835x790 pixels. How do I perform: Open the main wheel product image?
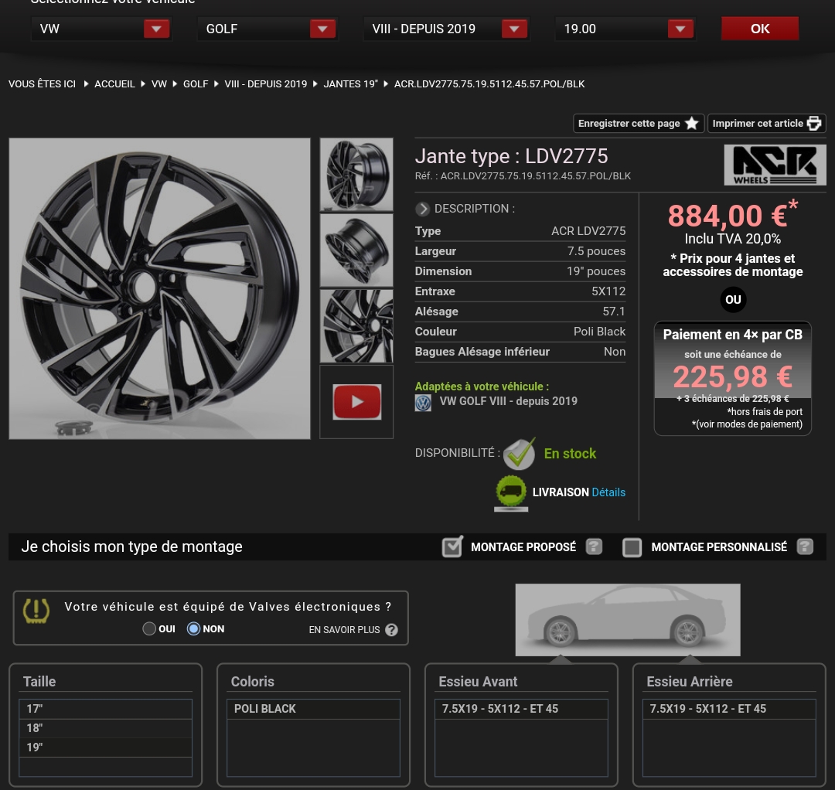pos(160,288)
